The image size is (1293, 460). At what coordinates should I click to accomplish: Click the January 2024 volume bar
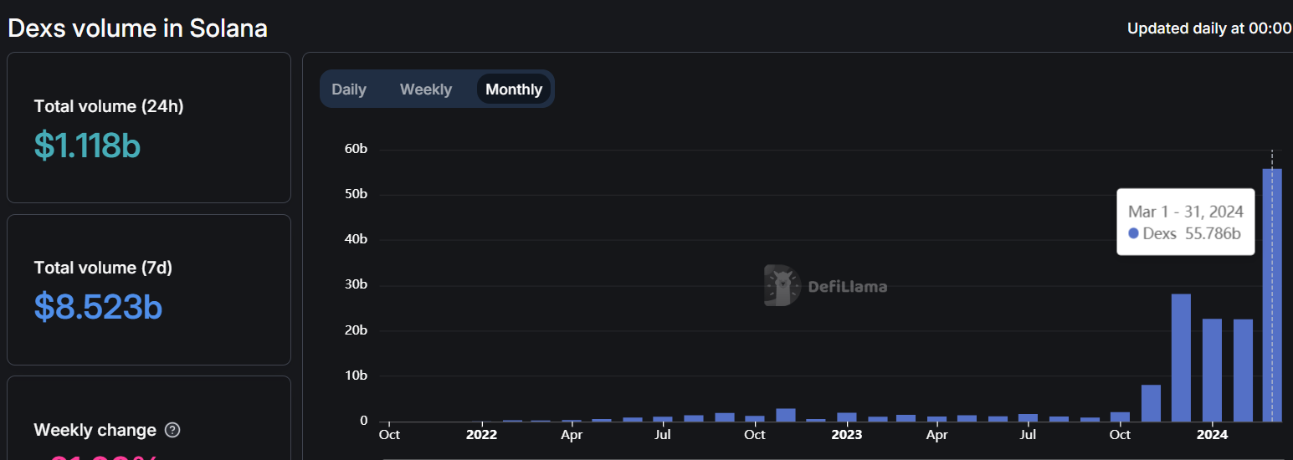point(1211,371)
